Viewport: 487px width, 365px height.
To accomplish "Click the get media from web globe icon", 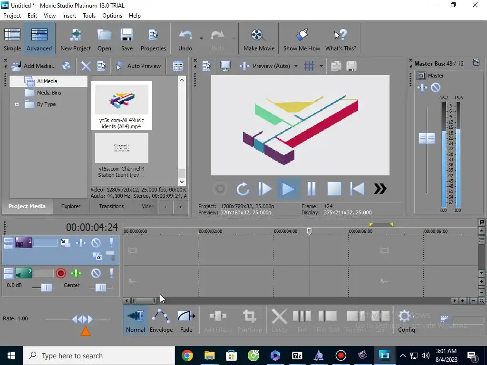I will click(66, 66).
